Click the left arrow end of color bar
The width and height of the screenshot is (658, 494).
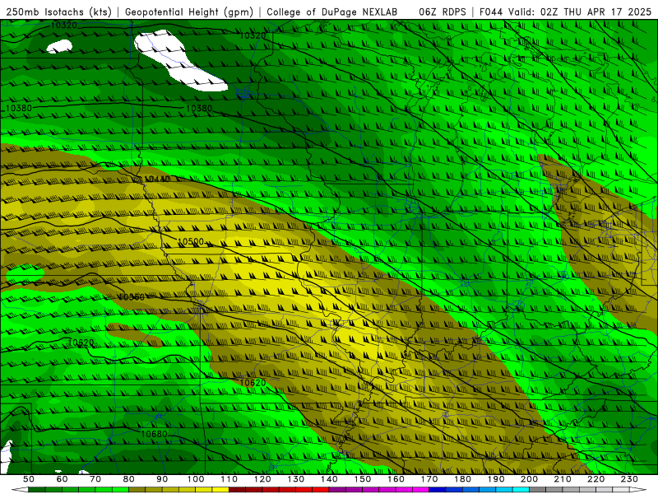[20, 490]
